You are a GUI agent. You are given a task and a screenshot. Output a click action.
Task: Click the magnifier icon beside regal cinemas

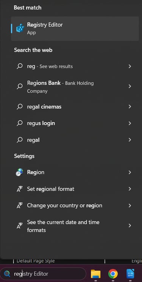pos(19,107)
